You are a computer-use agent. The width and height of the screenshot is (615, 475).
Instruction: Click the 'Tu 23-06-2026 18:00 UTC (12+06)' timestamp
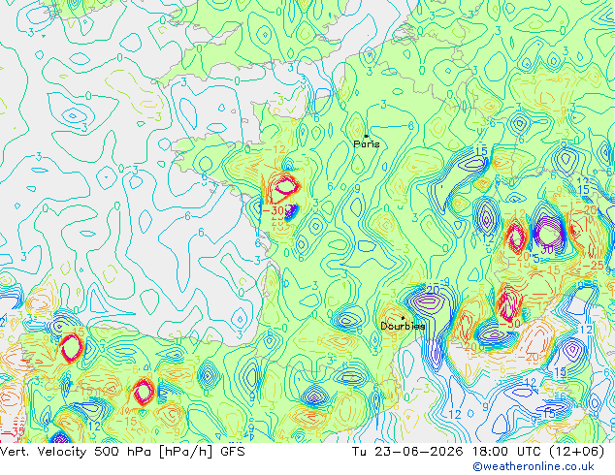click(x=478, y=452)
